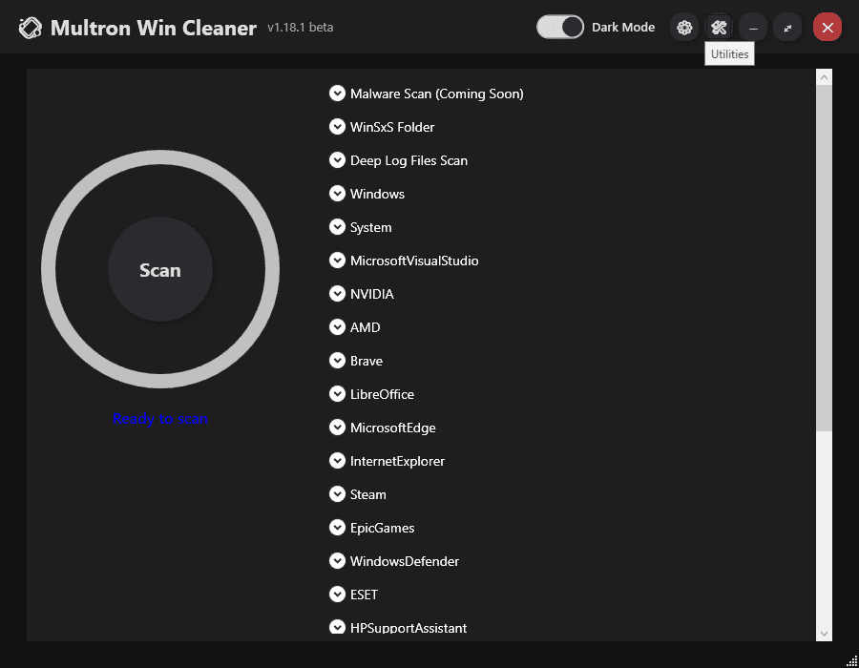Image resolution: width=859 pixels, height=668 pixels.
Task: Expand the NVIDIA category chevron
Action: [x=337, y=294]
